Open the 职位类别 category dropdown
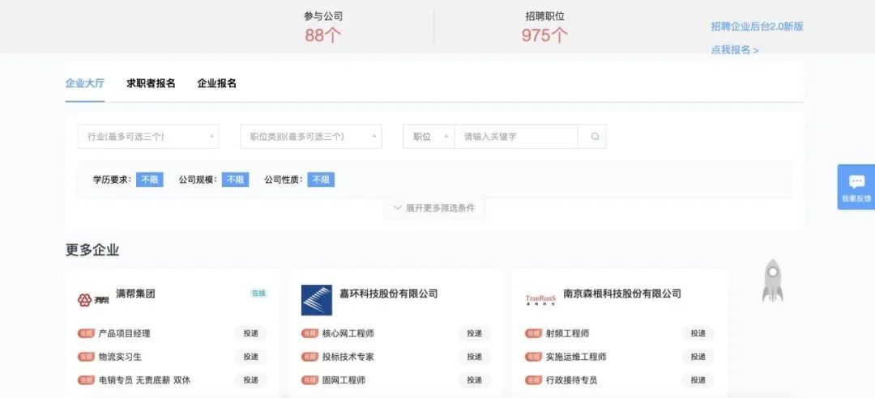This screenshot has height=398, width=875. click(x=311, y=137)
